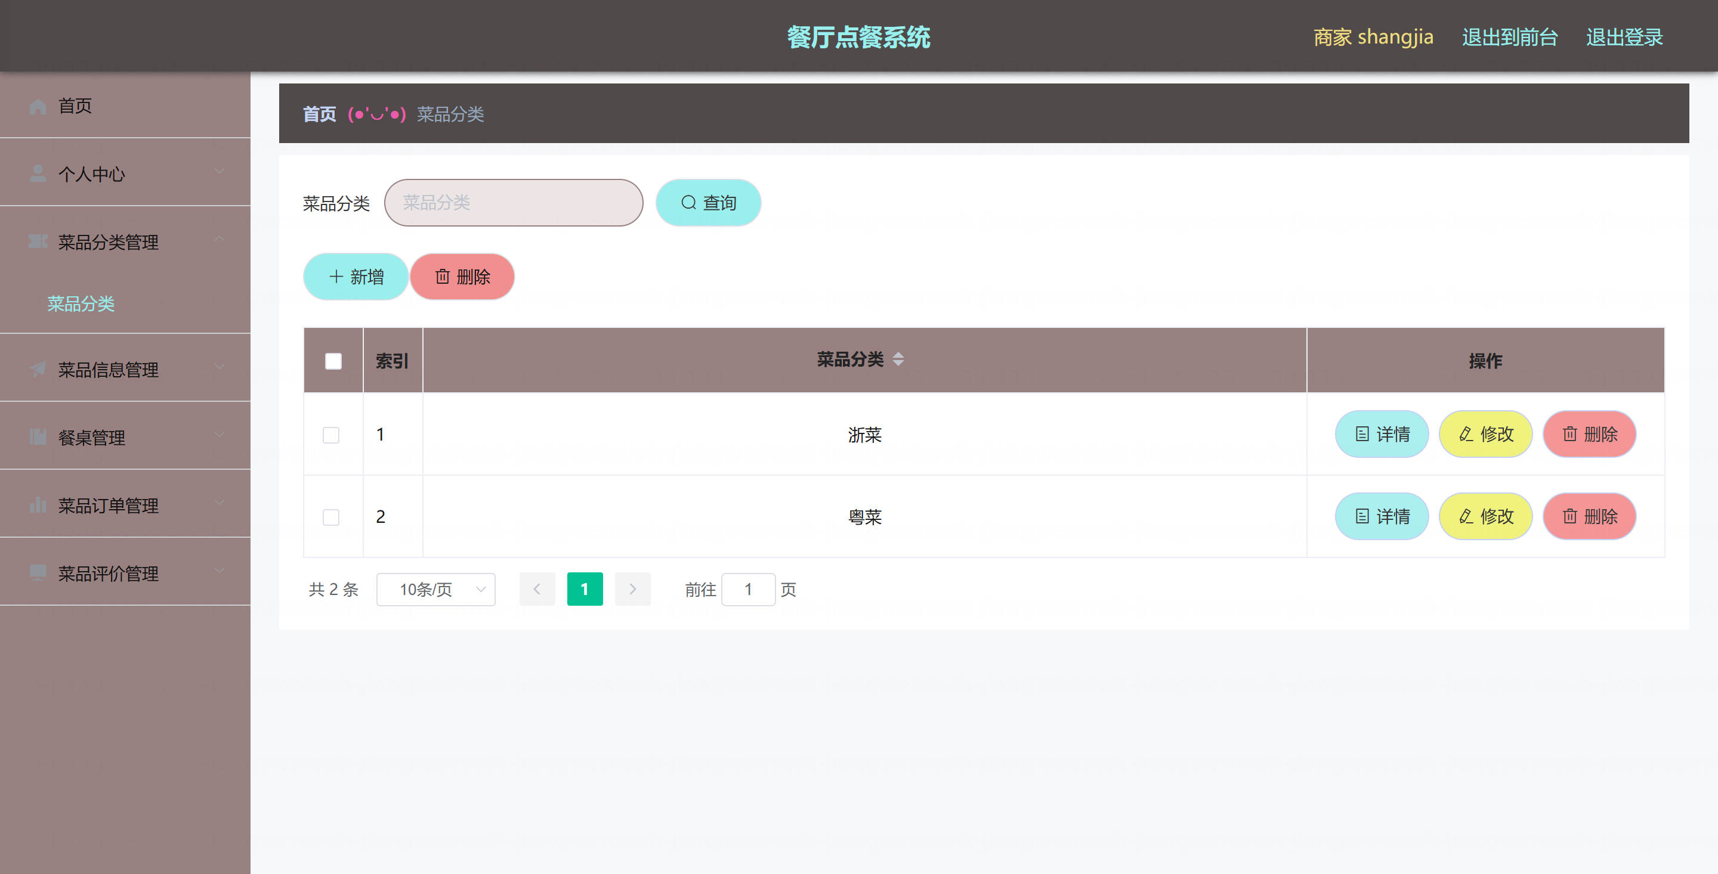Open the 10条/页 page size dropdown
Image resolution: width=1718 pixels, height=874 pixels.
(435, 590)
